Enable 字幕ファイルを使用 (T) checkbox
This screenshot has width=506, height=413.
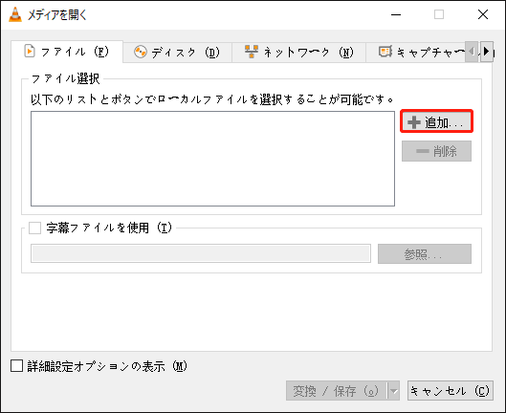(34, 228)
